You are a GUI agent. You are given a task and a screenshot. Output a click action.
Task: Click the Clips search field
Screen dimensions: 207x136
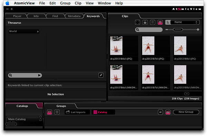tap(149, 30)
